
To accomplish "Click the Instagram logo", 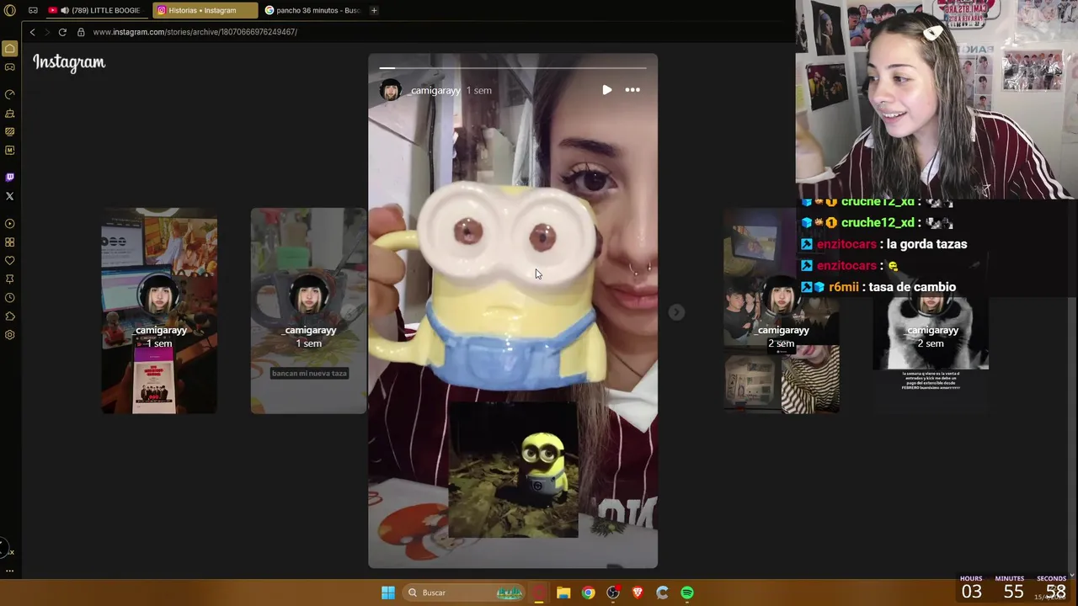I will [69, 62].
